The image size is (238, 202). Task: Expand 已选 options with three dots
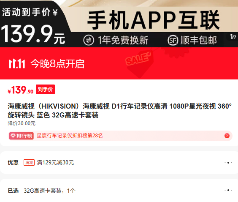(228, 190)
